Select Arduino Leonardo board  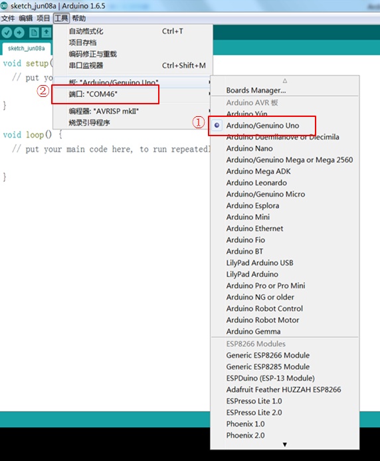tap(285, 183)
